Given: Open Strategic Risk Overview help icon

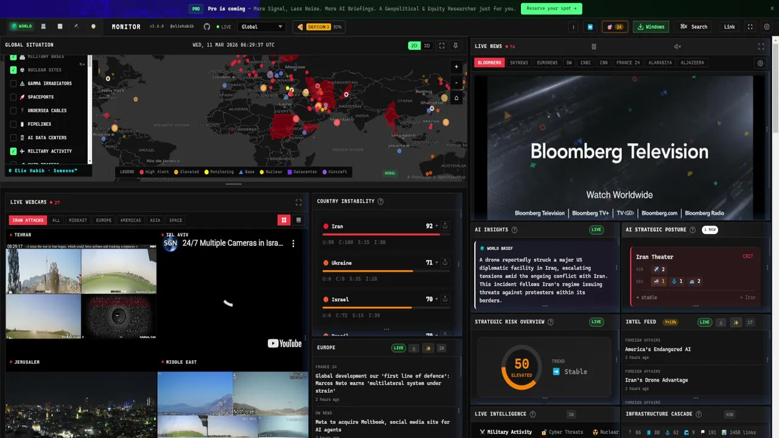Looking at the screenshot, I should click(x=550, y=322).
